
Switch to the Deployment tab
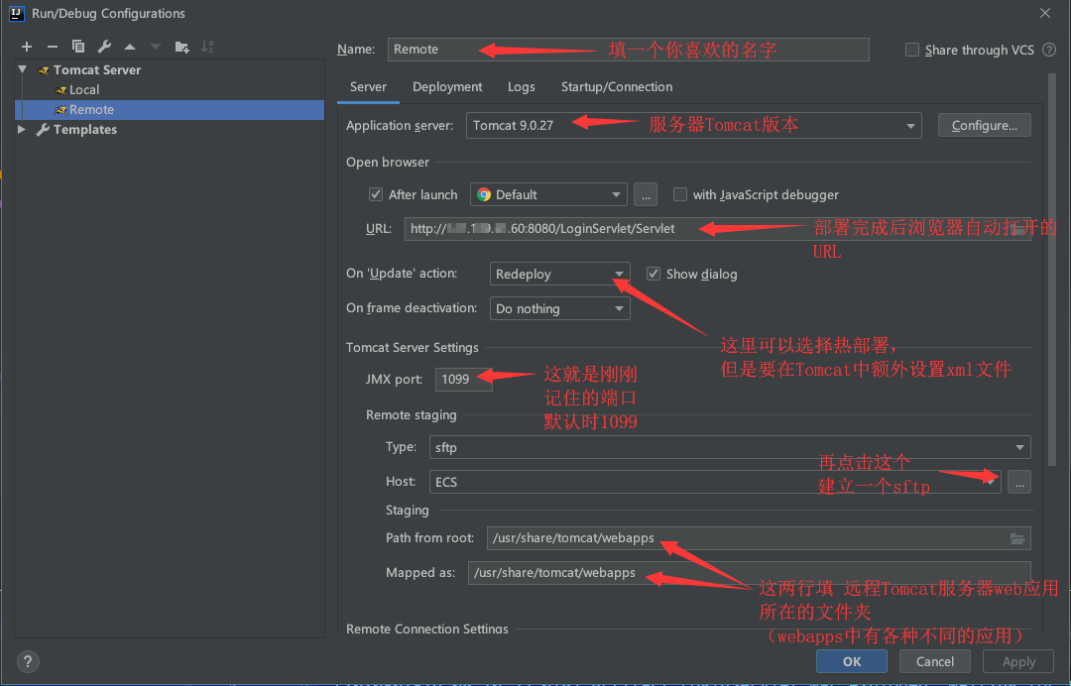[447, 87]
